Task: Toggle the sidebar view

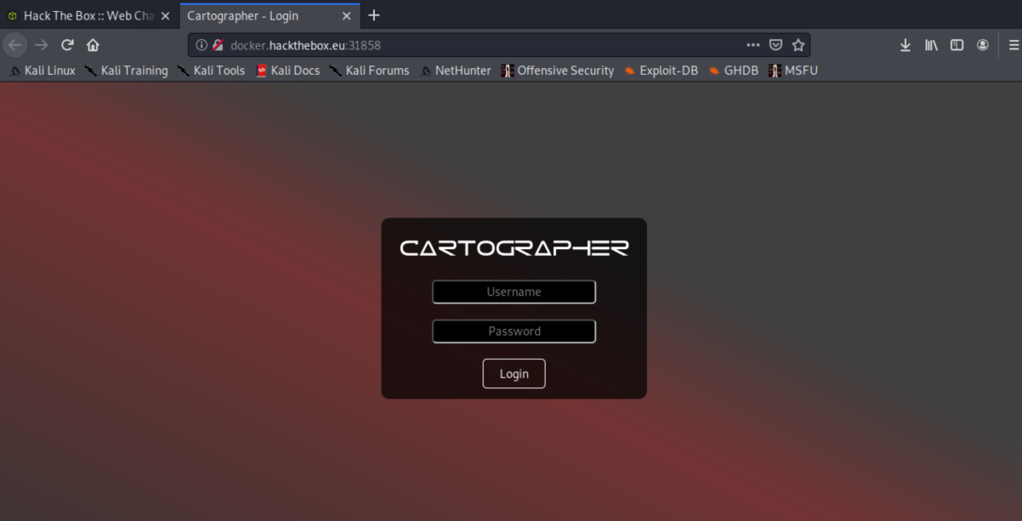Action: click(x=957, y=45)
